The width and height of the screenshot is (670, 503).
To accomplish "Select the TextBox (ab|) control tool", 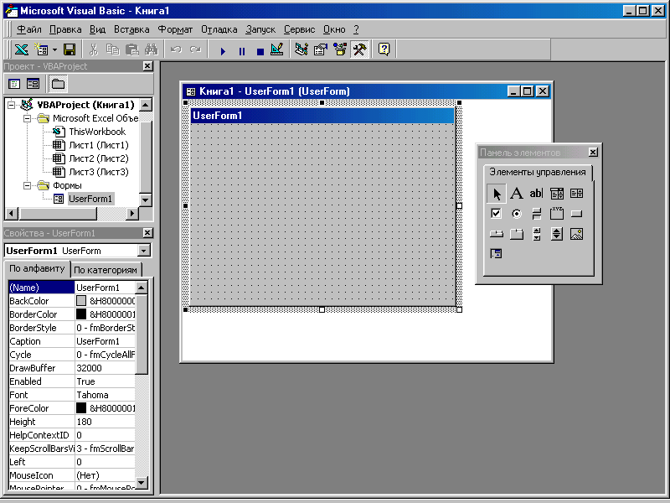I will (536, 194).
